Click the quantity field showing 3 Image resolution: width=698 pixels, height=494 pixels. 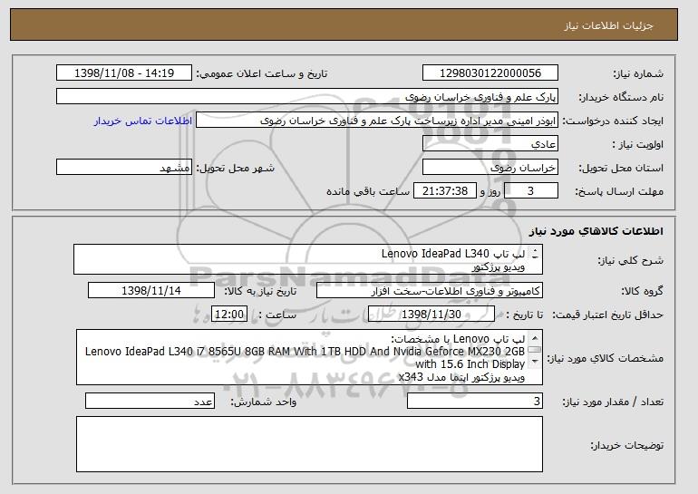pyautogui.click(x=475, y=401)
